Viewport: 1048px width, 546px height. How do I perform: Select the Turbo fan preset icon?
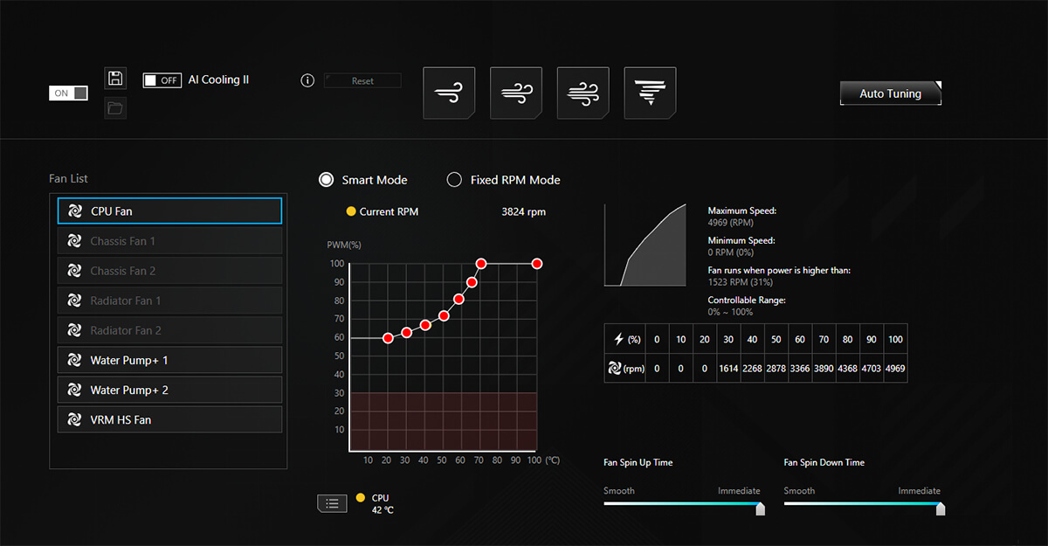tap(583, 93)
